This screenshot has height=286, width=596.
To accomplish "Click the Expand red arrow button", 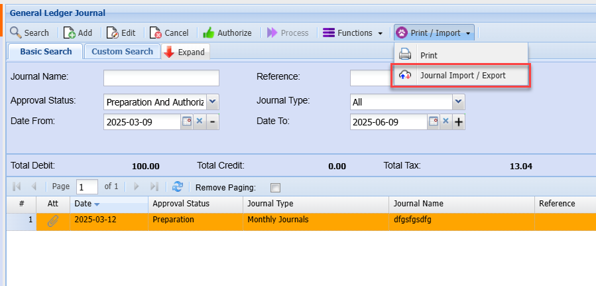I will tap(186, 52).
